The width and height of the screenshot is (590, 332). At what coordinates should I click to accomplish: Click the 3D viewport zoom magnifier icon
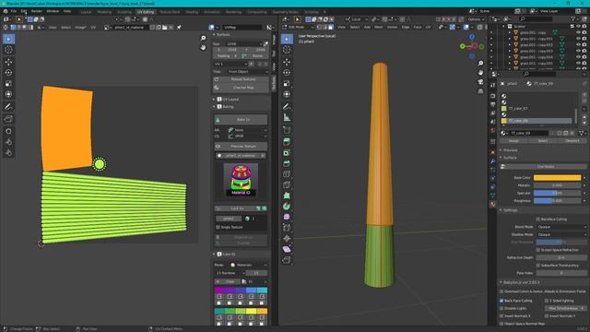click(480, 64)
